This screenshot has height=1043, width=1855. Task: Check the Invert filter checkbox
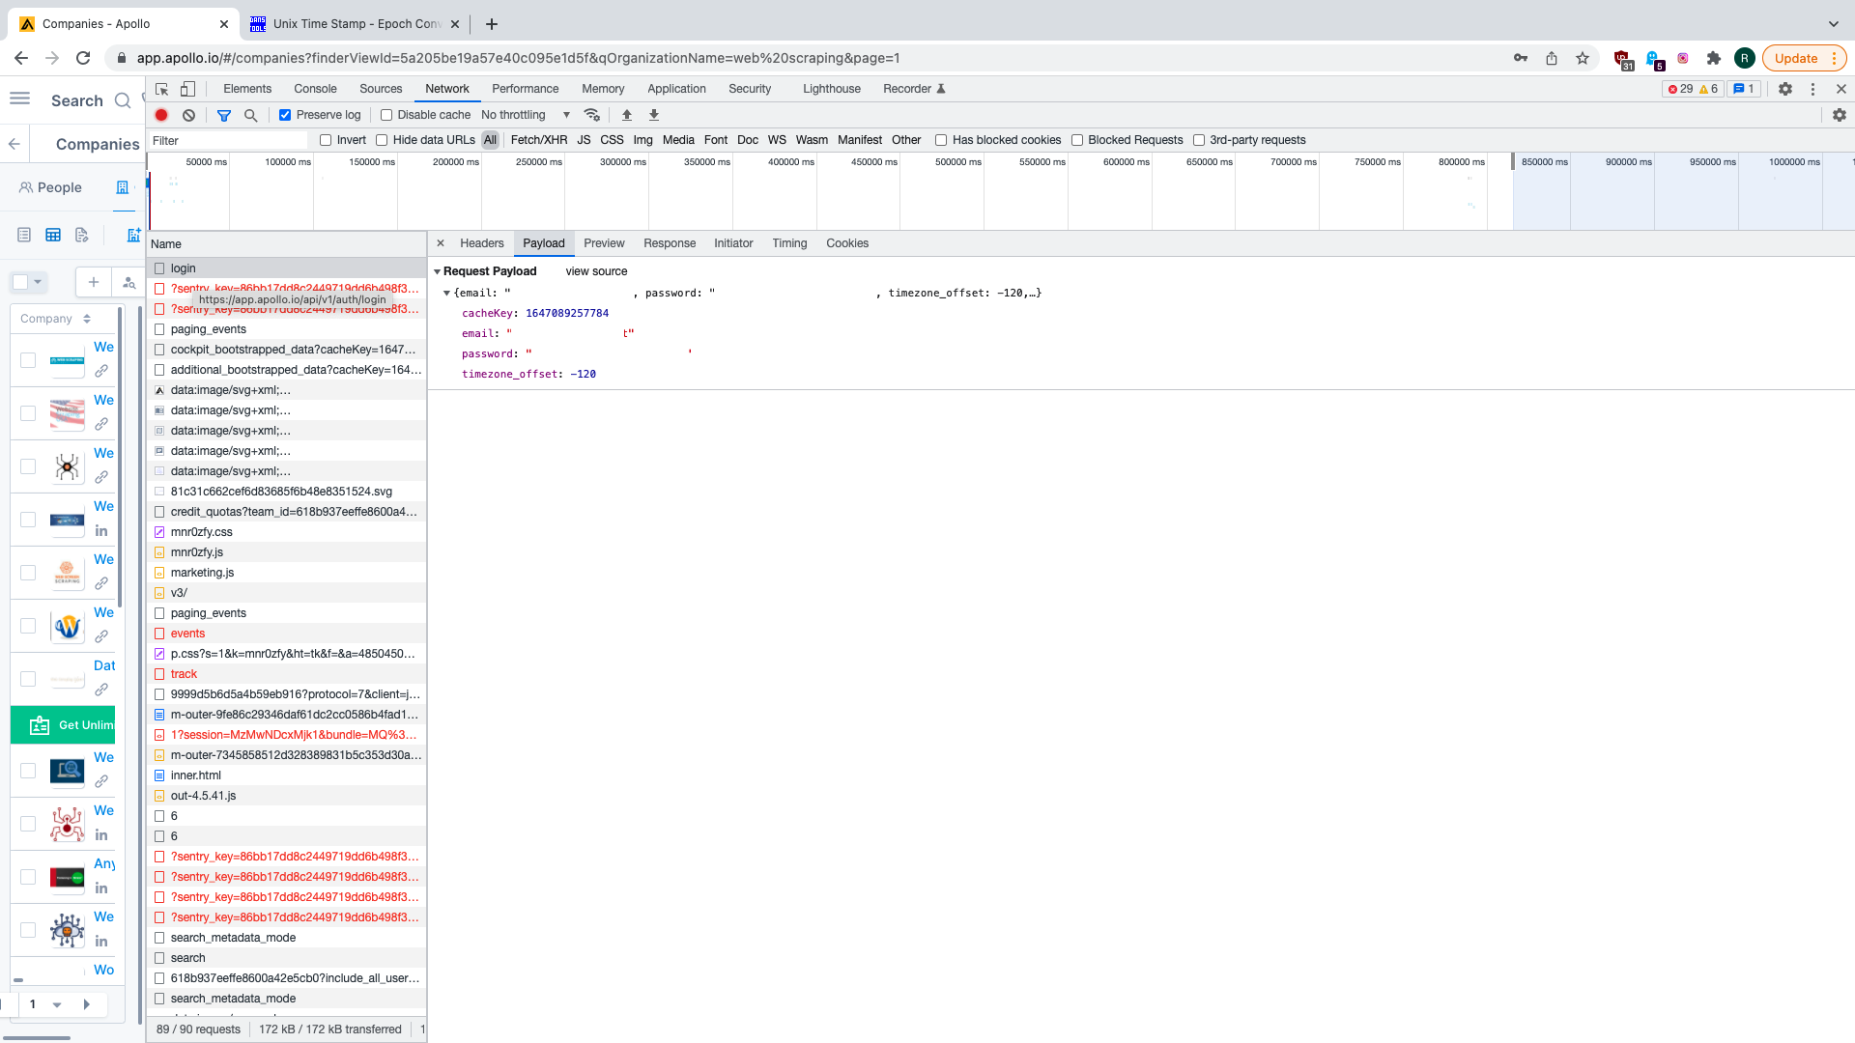326,140
